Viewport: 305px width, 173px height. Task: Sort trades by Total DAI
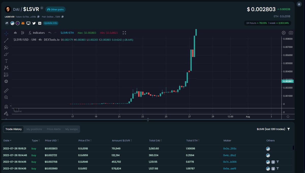tap(156, 141)
